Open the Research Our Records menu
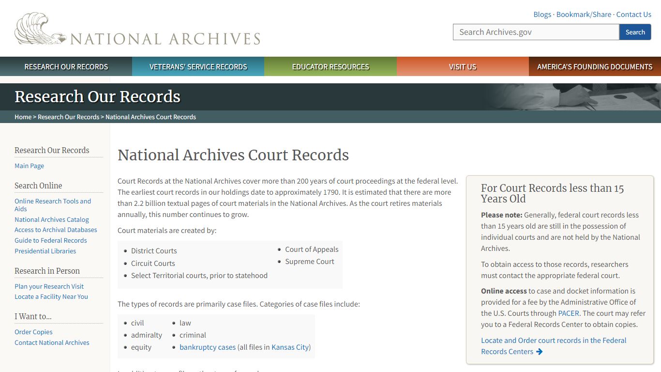 pyautogui.click(x=66, y=67)
